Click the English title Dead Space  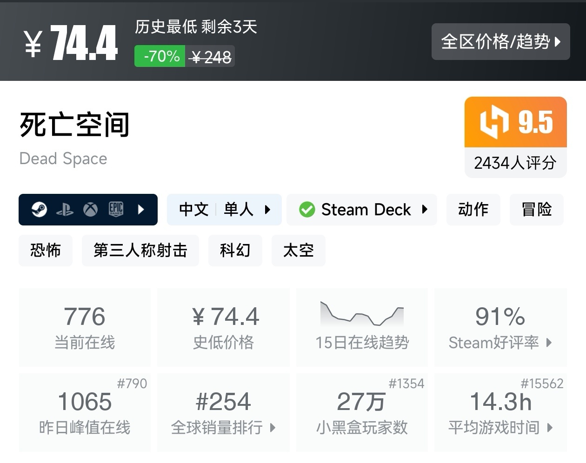(x=63, y=159)
